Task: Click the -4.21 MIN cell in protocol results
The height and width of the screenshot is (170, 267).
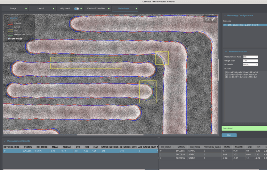Action: (x=87, y=151)
